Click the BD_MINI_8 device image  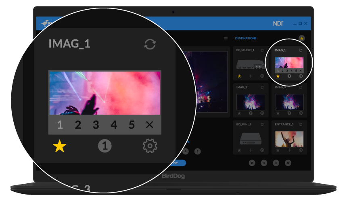[x=251, y=139]
